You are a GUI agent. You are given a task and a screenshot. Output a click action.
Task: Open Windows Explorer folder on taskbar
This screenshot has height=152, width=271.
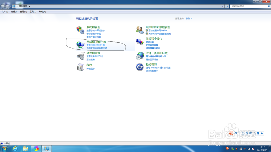[x=25, y=149]
